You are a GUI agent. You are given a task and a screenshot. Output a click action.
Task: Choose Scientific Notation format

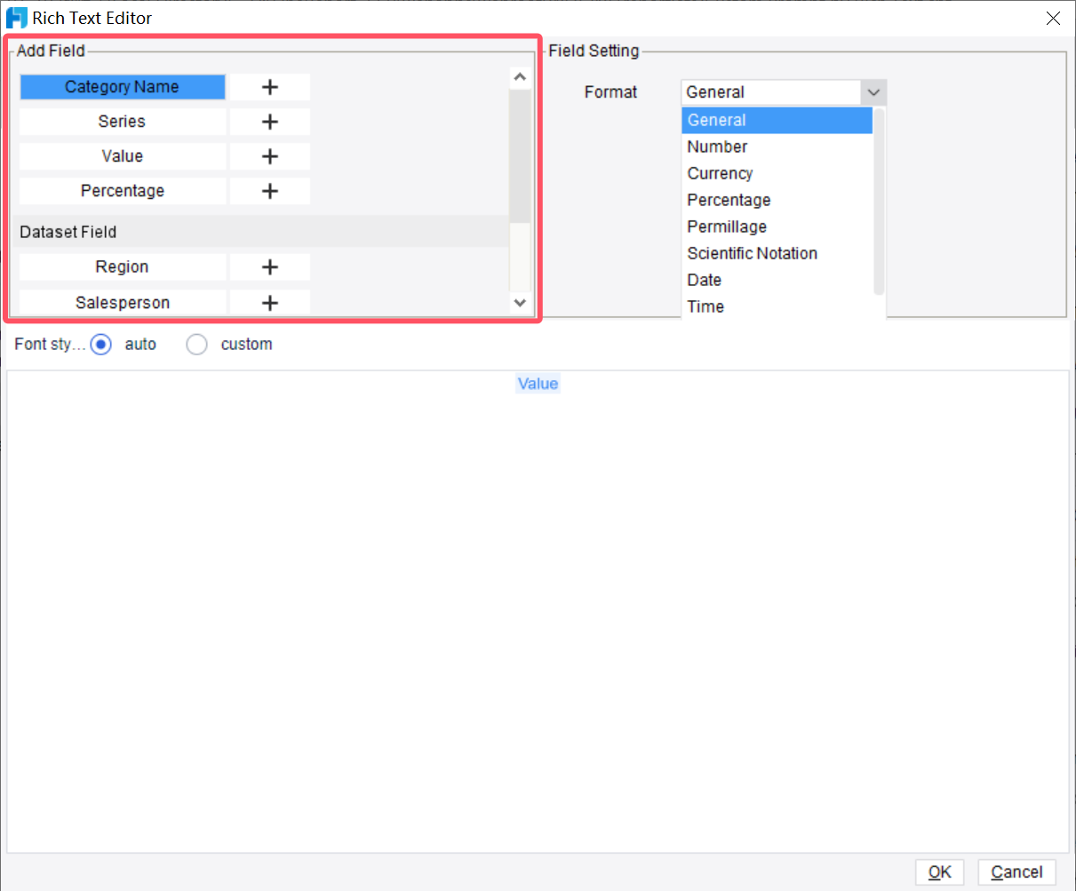(752, 253)
